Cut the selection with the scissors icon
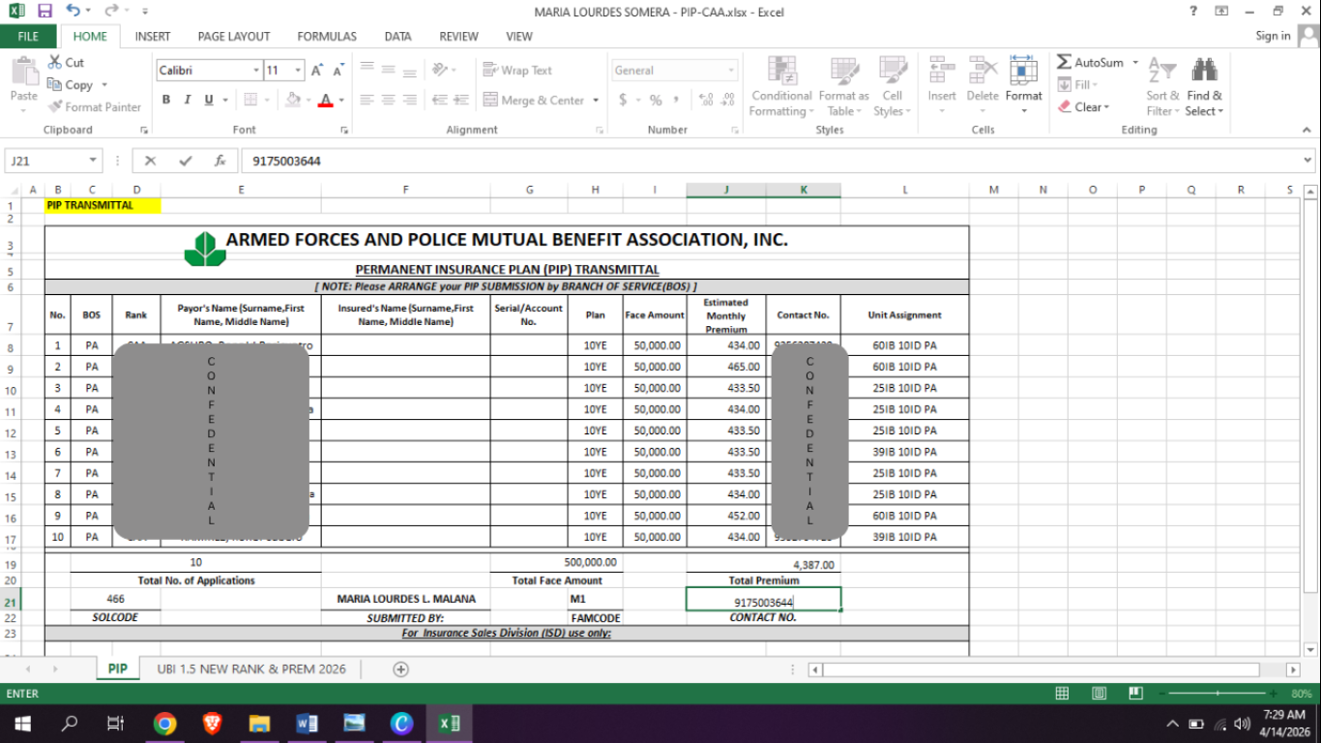The width and height of the screenshot is (1321, 743). 55,62
